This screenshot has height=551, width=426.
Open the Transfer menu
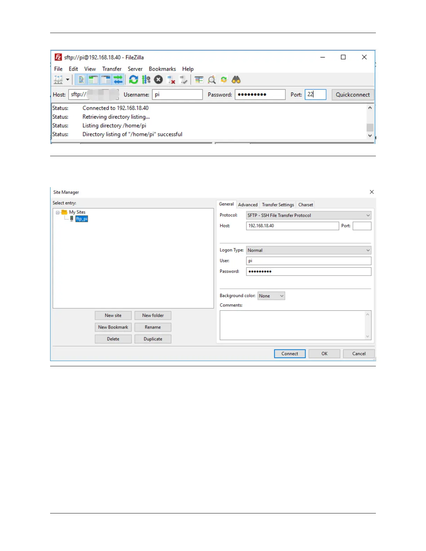[112, 69]
